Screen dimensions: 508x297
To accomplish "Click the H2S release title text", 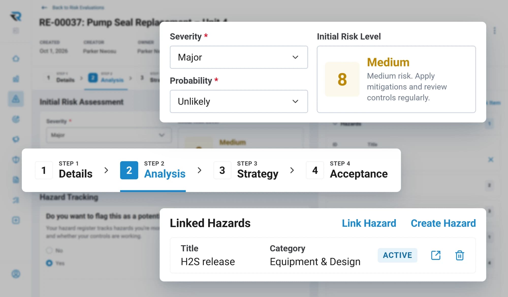I will [x=208, y=261].
